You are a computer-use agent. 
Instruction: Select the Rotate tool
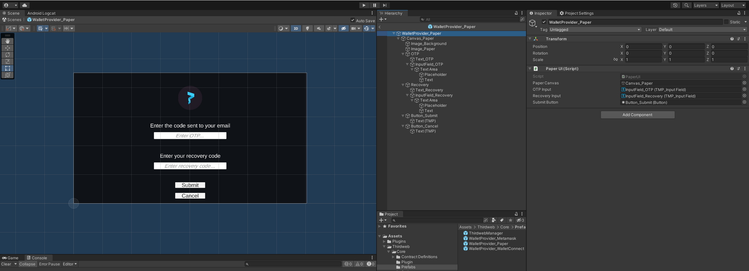7,55
